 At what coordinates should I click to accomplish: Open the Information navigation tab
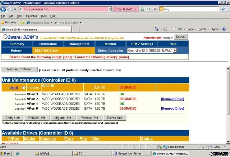(x=48, y=44)
